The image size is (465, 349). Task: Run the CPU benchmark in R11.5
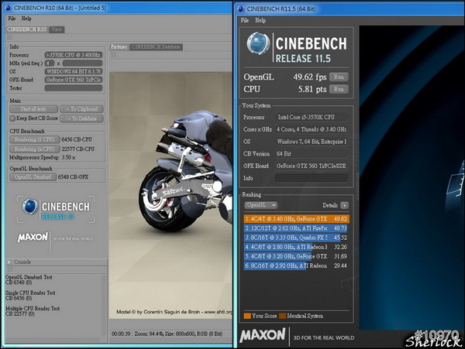coord(338,89)
